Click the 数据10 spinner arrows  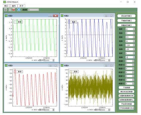pyautogui.click(x=133, y=65)
